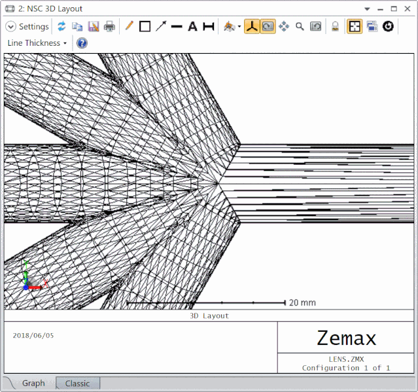This screenshot has width=418, height=392.
Task: Switch to the Classic tab
Action: 77,383
